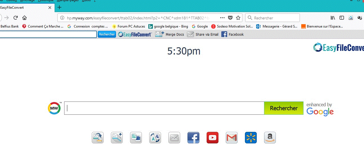Click the enhanced by Google logo

320,109
